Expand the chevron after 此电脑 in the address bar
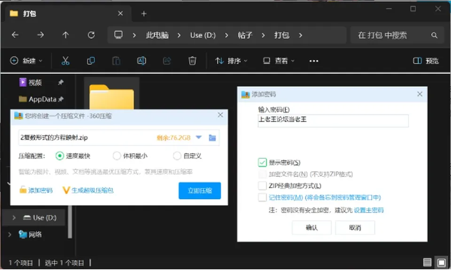Image resolution: width=451 pixels, height=270 pixels. click(179, 35)
